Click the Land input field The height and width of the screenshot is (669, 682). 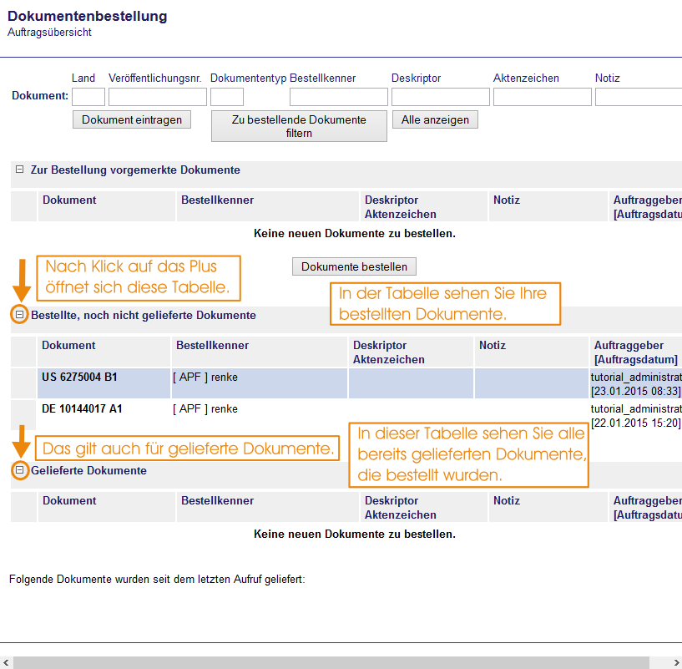(88, 97)
